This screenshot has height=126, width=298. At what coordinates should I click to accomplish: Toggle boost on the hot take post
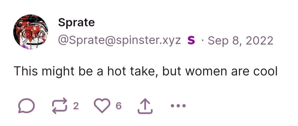point(60,106)
